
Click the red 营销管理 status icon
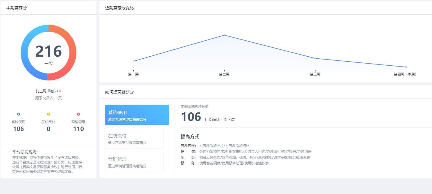78,114
